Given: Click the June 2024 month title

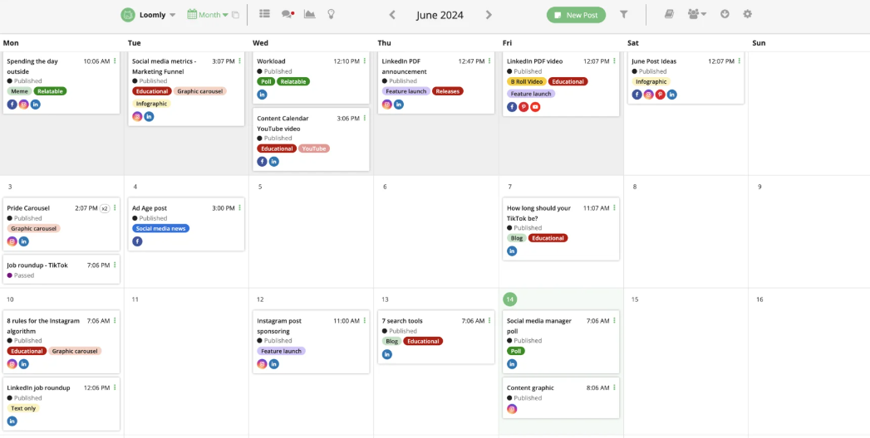Looking at the screenshot, I should coord(440,15).
